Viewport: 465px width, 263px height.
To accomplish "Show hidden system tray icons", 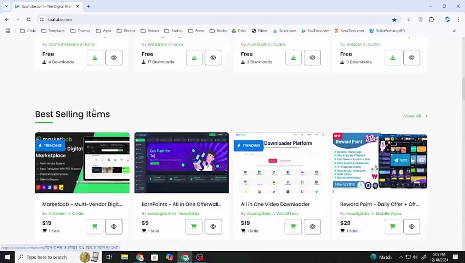I will tap(401, 257).
